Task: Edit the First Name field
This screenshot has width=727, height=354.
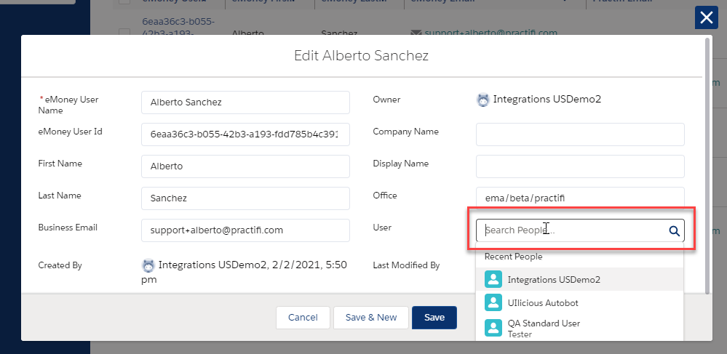Action: (245, 166)
